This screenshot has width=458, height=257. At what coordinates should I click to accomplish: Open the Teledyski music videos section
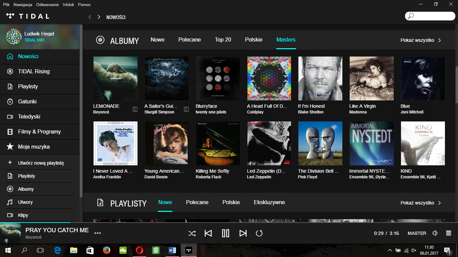point(40,116)
